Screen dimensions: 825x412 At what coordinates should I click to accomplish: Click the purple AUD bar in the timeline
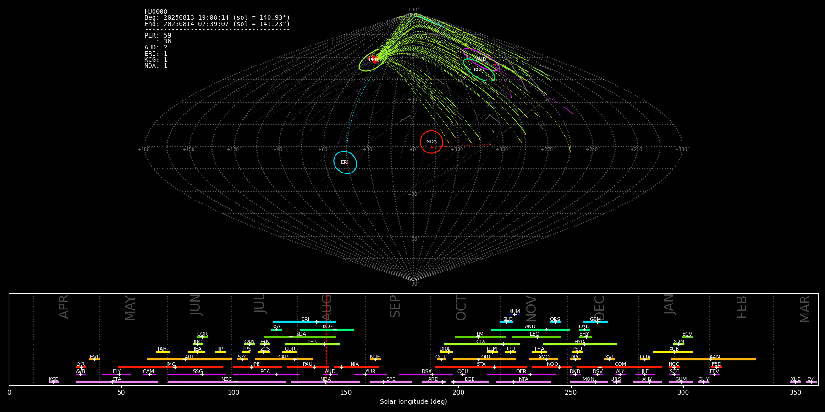[330, 374]
